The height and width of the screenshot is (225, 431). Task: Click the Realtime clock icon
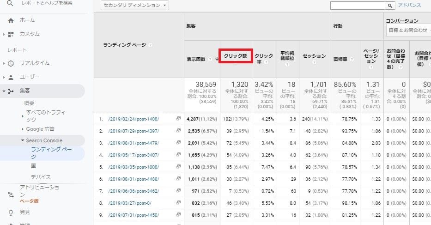pos(11,64)
